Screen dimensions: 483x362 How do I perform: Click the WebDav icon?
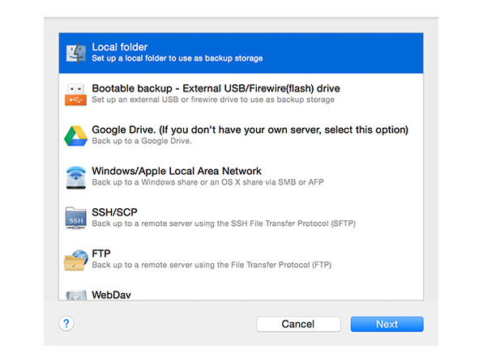(76, 295)
